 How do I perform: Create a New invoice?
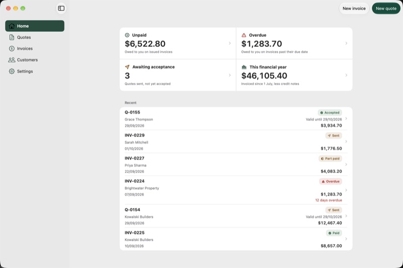[x=354, y=9]
